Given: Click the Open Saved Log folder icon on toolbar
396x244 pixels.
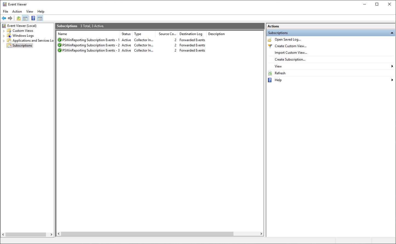Looking at the screenshot, I should tap(18, 18).
